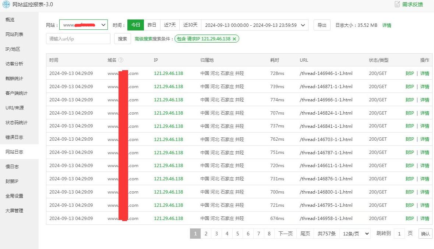Block IP for thread-146946 row
Image resolution: width=434 pixels, height=249 pixels.
(410, 73)
